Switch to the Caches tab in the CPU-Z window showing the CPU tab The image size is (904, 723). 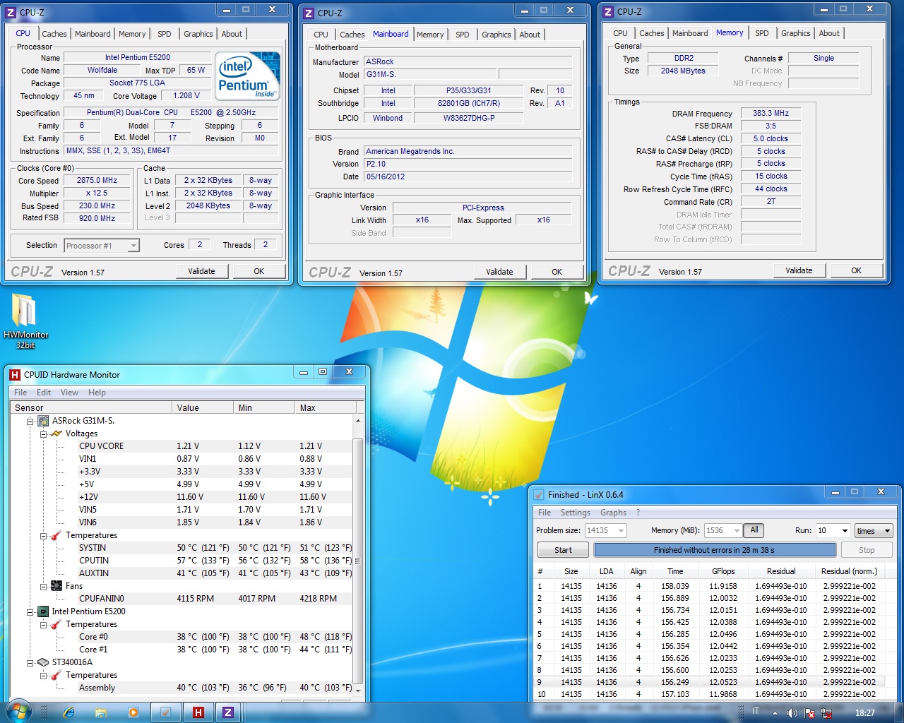54,34
